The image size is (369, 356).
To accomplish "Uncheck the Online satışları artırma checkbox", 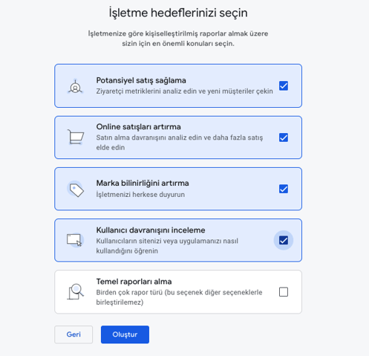I will (x=284, y=137).
